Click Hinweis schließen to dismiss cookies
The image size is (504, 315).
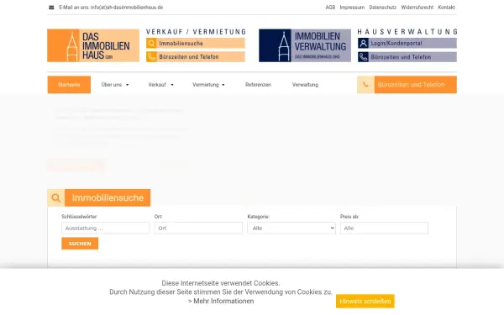365,302
